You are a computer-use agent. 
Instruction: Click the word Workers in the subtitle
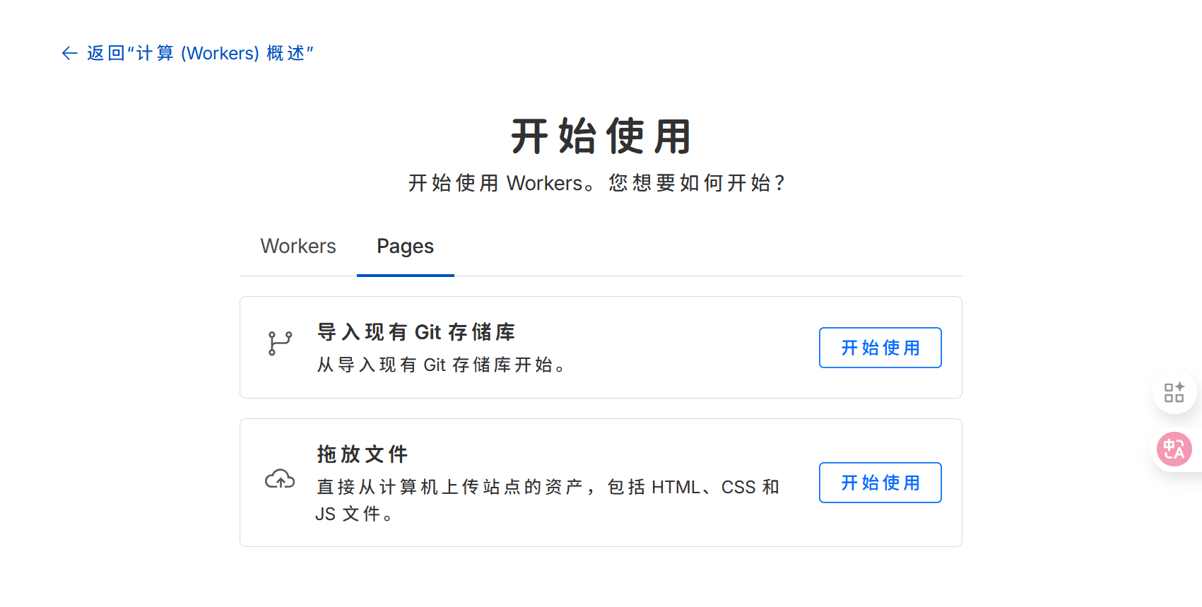coord(544,184)
